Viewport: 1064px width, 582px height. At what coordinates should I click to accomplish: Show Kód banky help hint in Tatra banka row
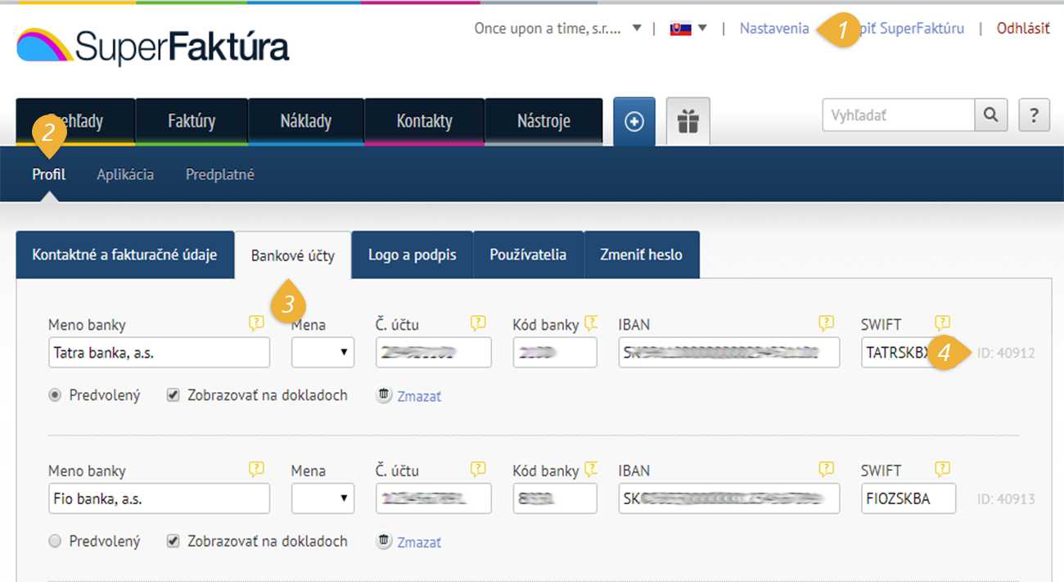pos(591,323)
